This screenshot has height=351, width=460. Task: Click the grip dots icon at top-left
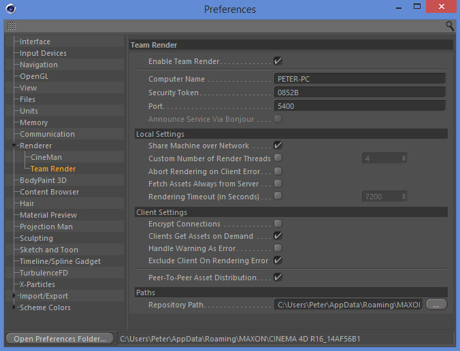click(12, 26)
